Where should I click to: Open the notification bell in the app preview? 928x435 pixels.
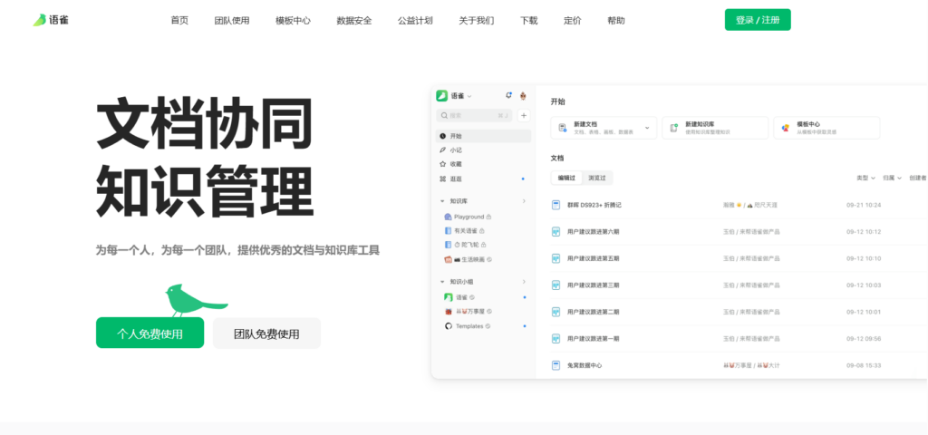click(508, 95)
